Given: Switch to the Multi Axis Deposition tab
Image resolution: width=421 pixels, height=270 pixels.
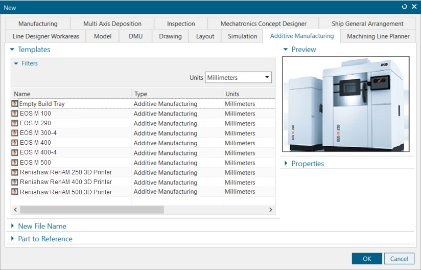Looking at the screenshot, I should point(112,24).
